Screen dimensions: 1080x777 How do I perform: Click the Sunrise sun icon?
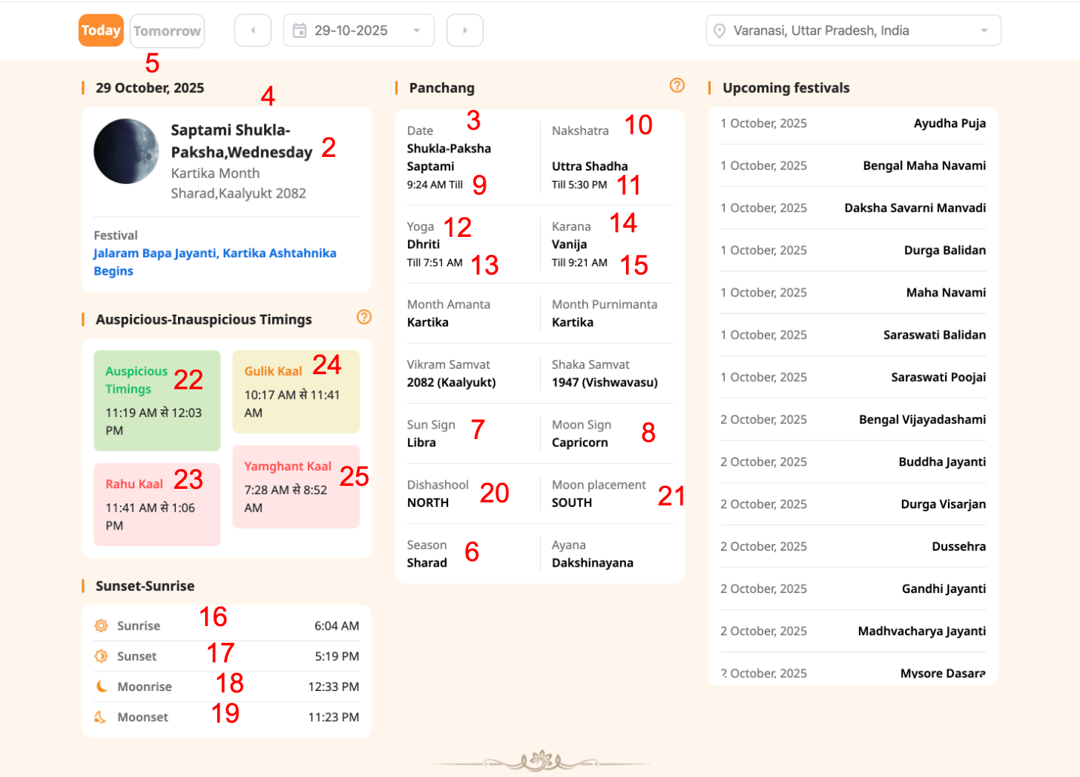[x=101, y=625]
